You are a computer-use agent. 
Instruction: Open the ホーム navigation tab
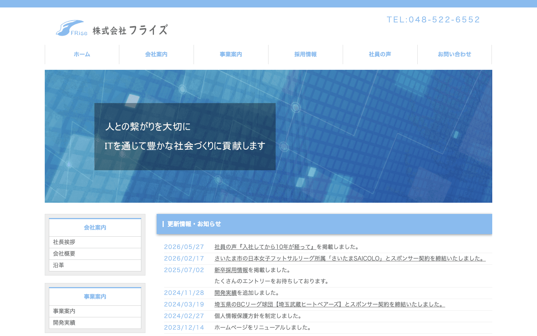click(x=82, y=55)
